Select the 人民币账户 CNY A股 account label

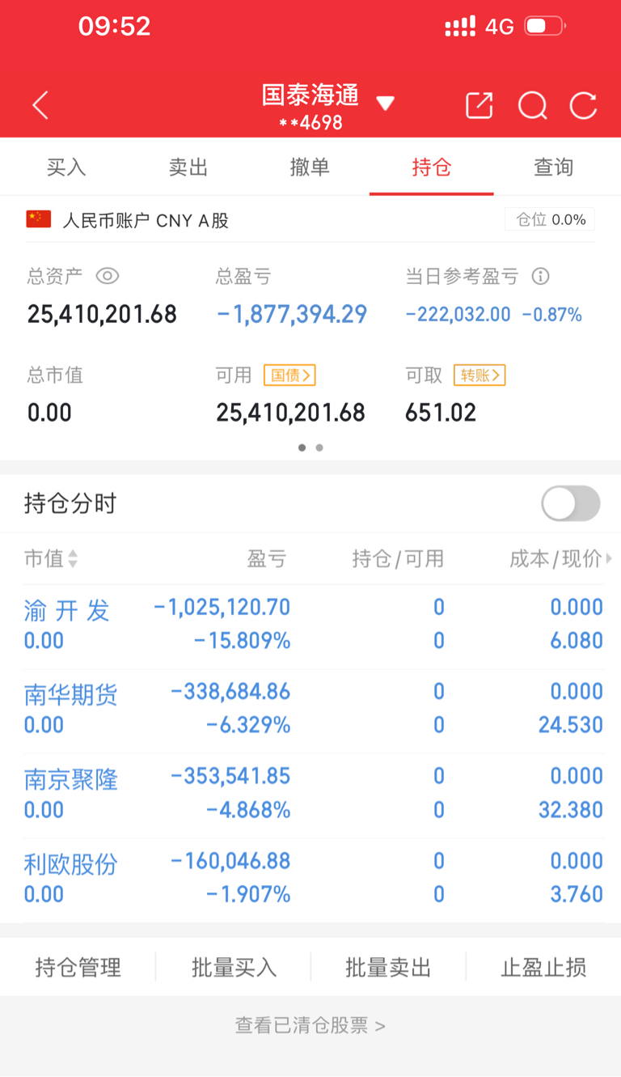click(146, 220)
